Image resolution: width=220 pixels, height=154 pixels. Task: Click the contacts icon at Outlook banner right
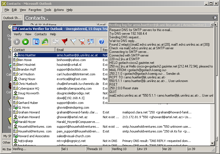click(x=215, y=18)
